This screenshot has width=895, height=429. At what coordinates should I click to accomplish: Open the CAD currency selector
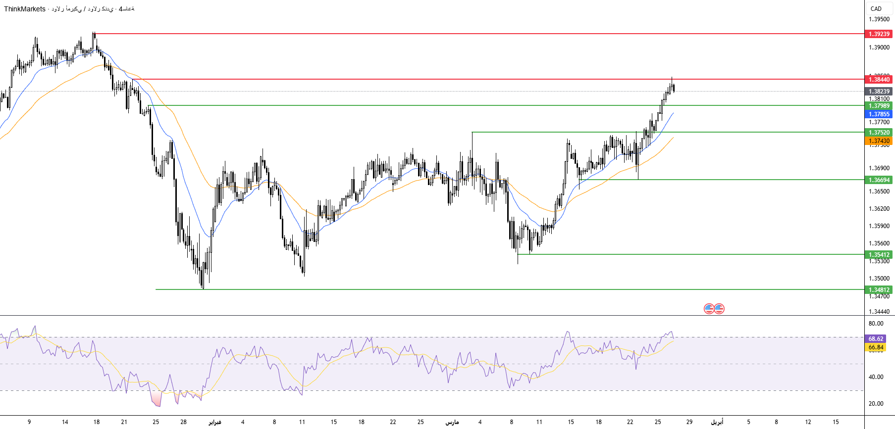click(876, 8)
